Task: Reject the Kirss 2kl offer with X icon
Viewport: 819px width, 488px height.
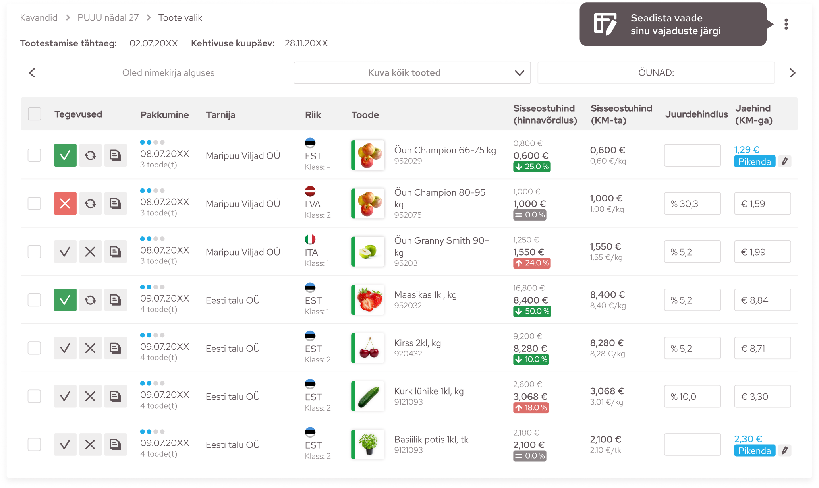Action: [x=90, y=348]
